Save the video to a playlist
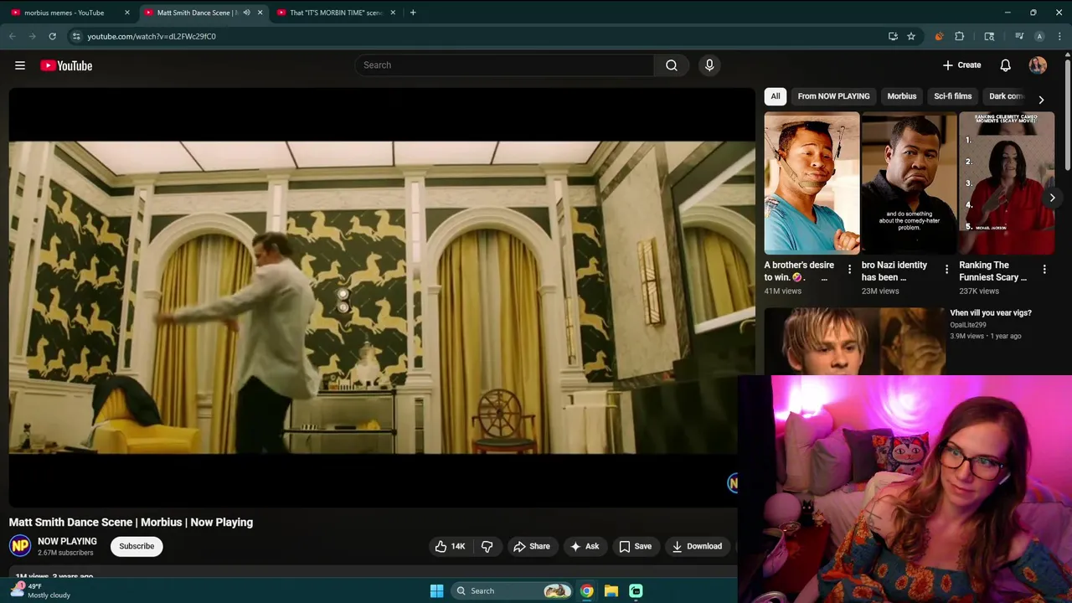Screen dimensions: 1072x603 tap(635, 546)
